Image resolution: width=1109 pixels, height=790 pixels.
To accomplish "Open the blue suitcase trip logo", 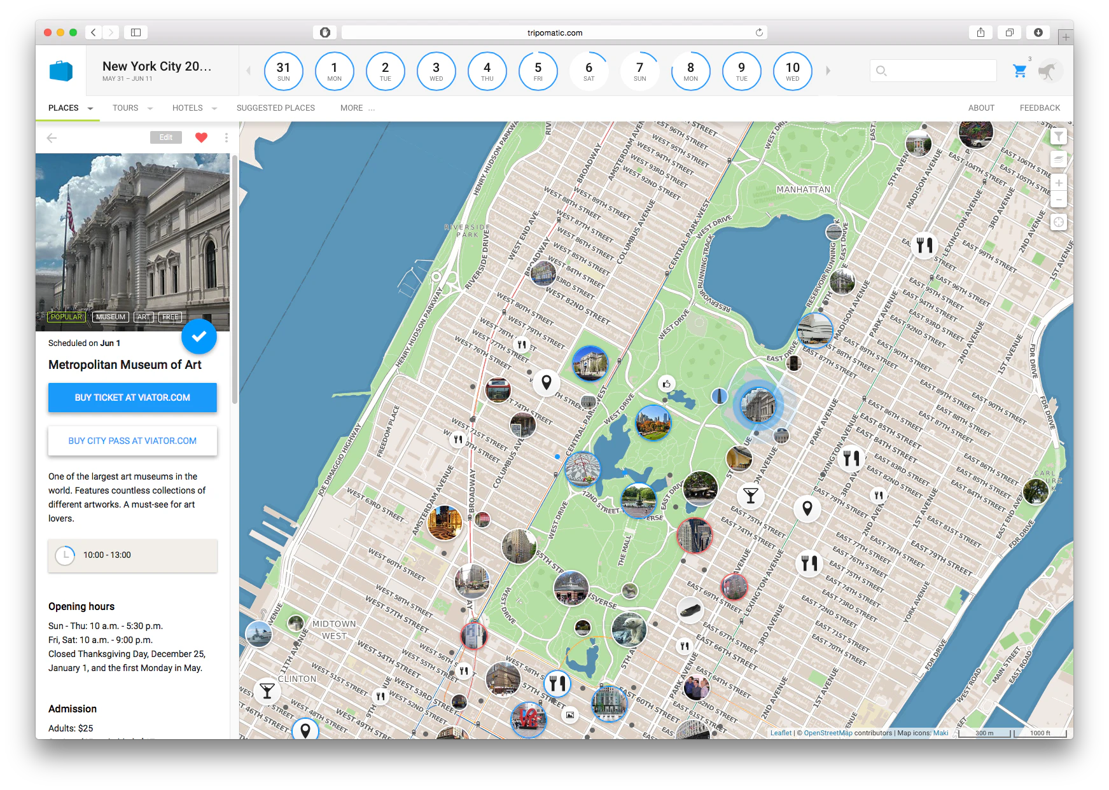I will coord(61,71).
